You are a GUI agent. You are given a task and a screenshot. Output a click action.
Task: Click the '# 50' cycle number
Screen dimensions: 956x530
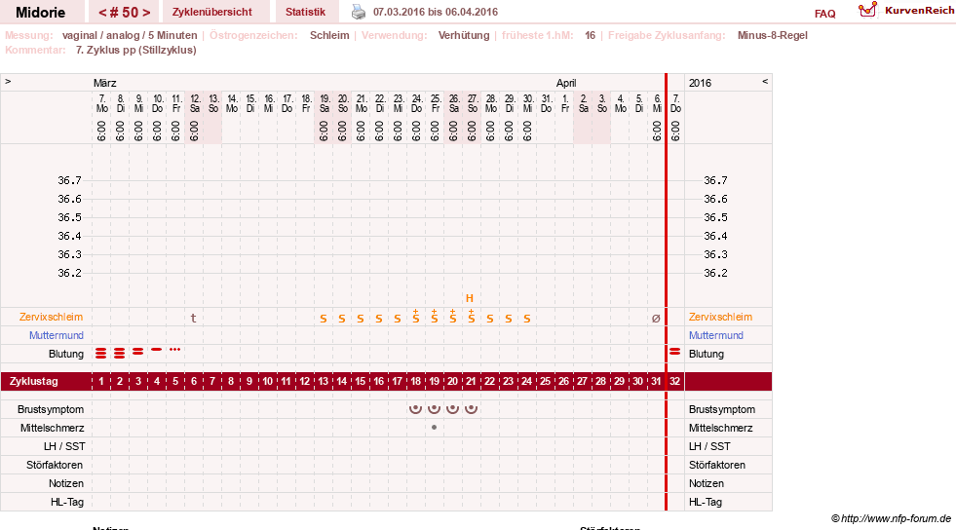point(125,13)
